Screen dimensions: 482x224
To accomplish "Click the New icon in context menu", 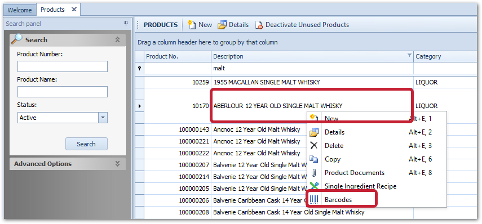I will click(x=313, y=118).
